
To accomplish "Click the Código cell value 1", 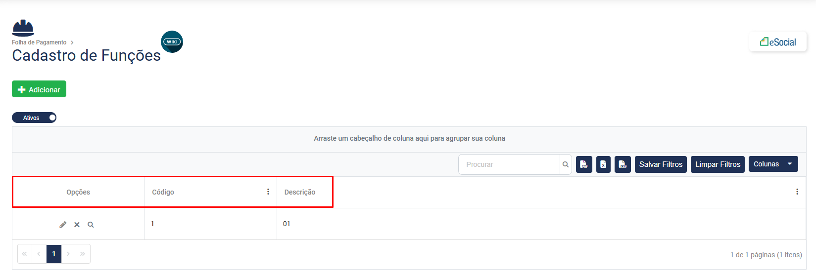I will [152, 224].
